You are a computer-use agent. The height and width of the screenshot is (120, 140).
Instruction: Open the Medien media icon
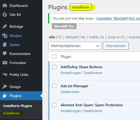[5, 36]
